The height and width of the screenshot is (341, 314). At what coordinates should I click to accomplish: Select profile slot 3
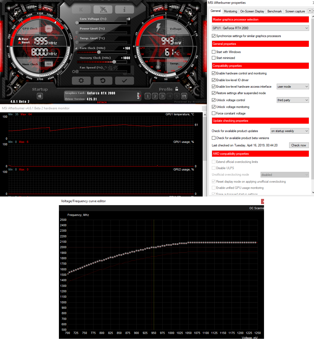[162, 96]
